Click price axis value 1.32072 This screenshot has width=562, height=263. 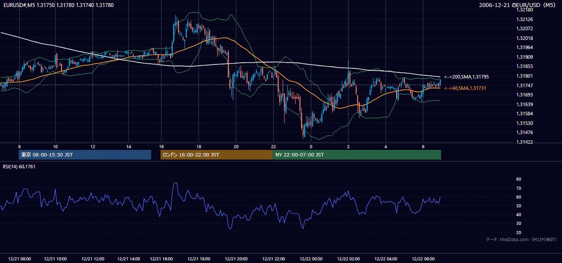coord(525,28)
